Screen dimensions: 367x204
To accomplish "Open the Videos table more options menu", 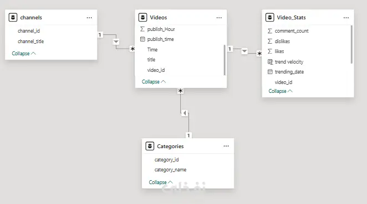I will [x=219, y=18].
